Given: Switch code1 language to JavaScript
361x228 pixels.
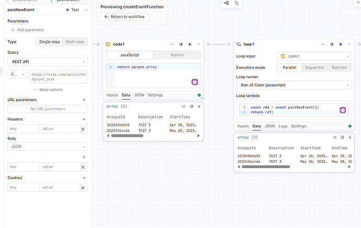Looking at the screenshot, I should point(130,55).
